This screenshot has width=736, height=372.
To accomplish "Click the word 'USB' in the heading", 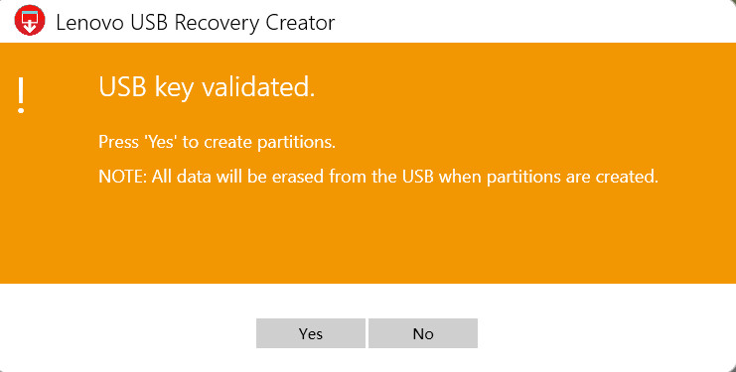I will (122, 87).
